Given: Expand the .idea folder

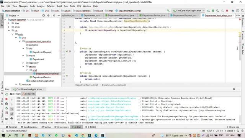Looking at the screenshot, I should (9, 23).
